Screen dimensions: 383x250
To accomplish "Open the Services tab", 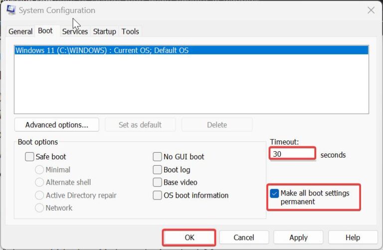I will click(x=75, y=31).
